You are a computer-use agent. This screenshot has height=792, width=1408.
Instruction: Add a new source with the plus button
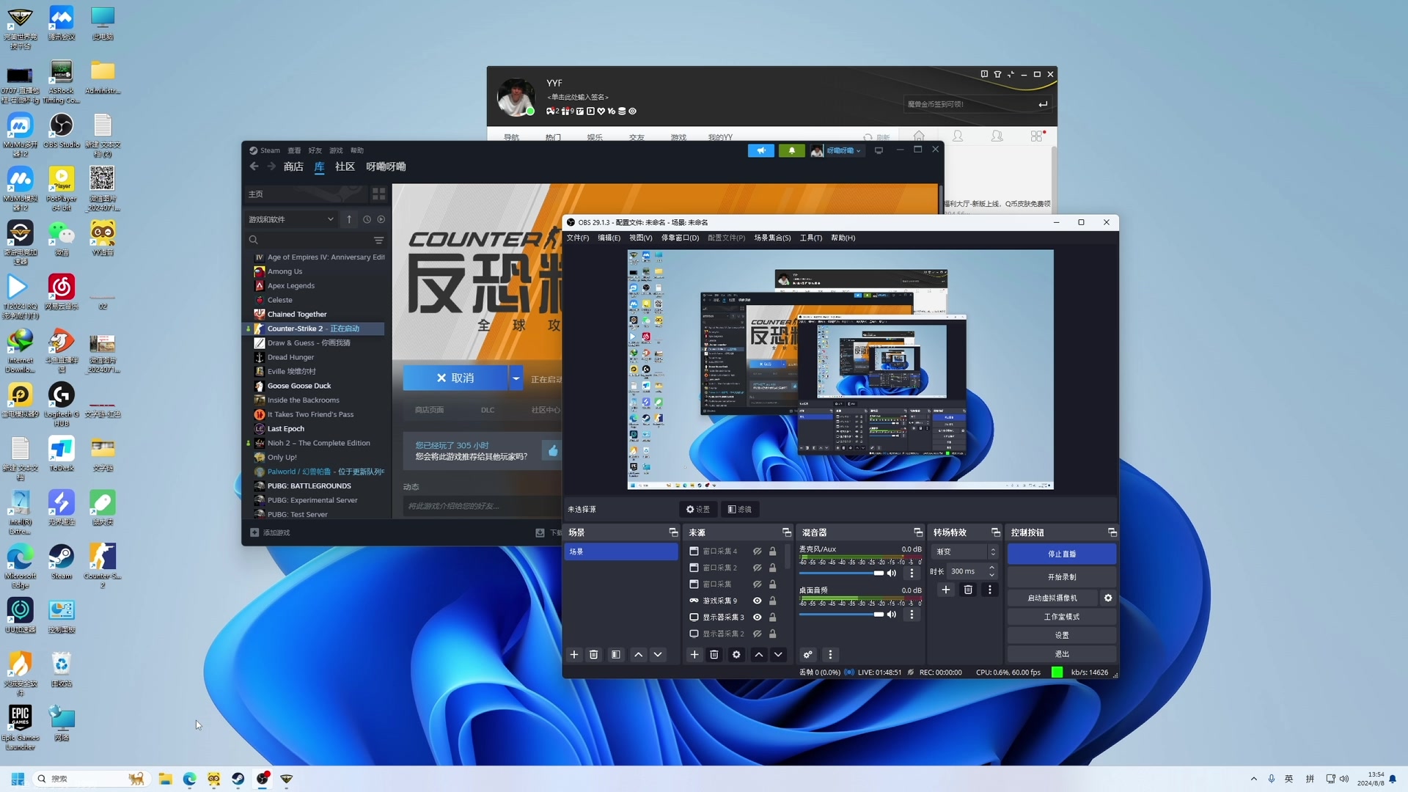coord(694,655)
